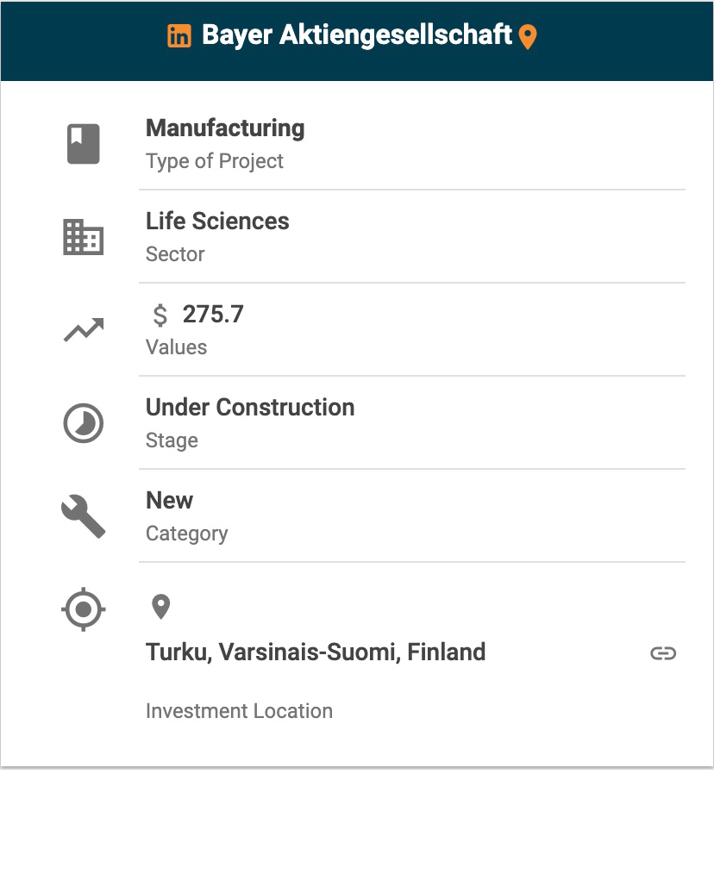Click the 275.7 value figure
Screen dimensions: 714x874
coord(213,315)
